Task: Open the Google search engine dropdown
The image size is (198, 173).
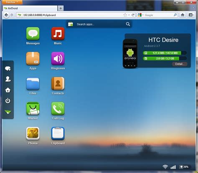Action: (x=140, y=15)
